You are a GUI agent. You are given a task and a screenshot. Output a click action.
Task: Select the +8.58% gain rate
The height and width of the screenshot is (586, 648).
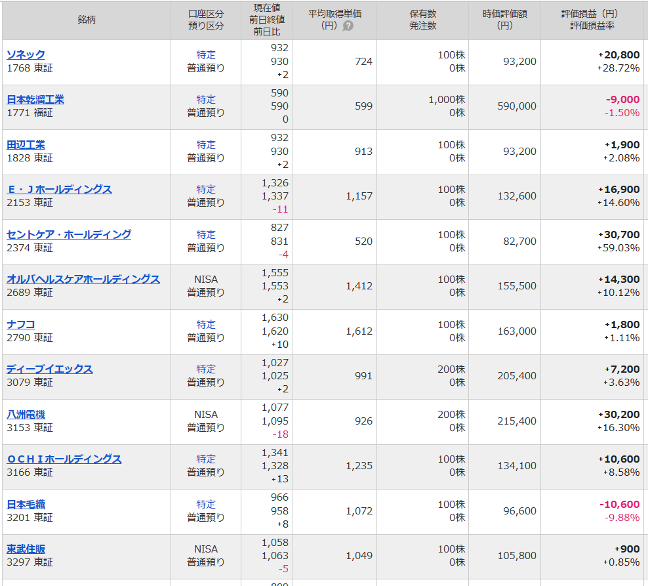point(621,472)
